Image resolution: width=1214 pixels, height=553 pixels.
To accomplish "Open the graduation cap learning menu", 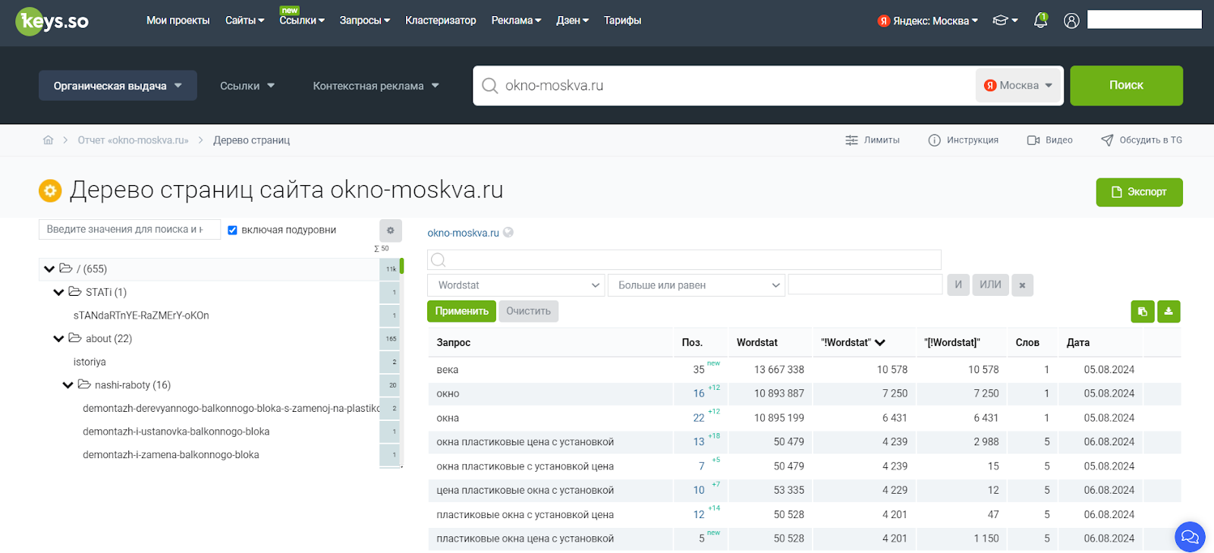I will 1005,20.
